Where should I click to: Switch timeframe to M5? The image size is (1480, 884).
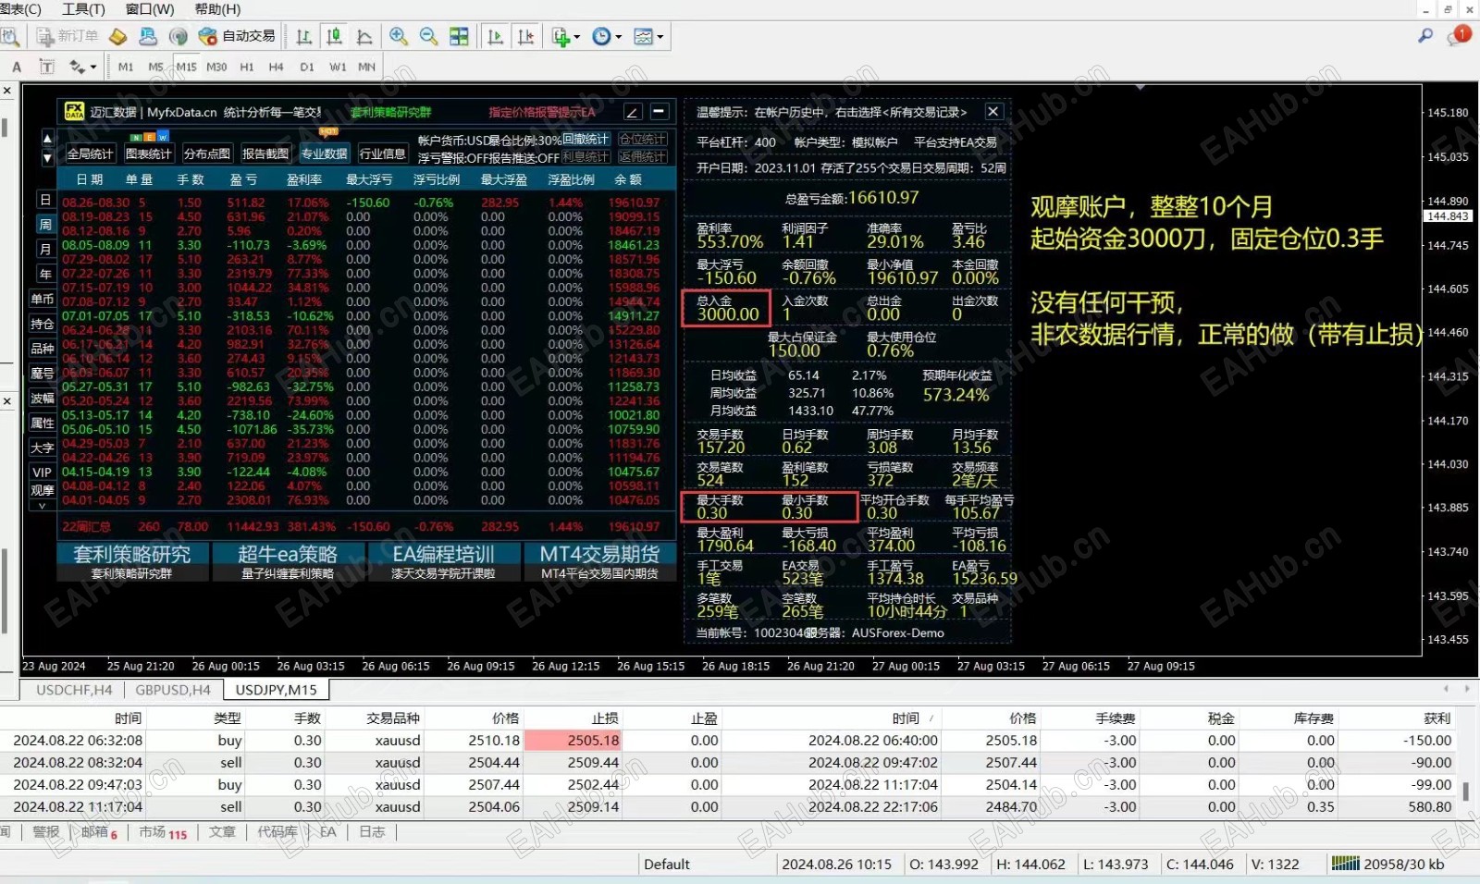(x=155, y=67)
